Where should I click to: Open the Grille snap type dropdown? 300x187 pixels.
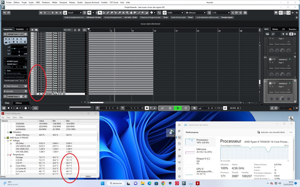tap(175, 13)
